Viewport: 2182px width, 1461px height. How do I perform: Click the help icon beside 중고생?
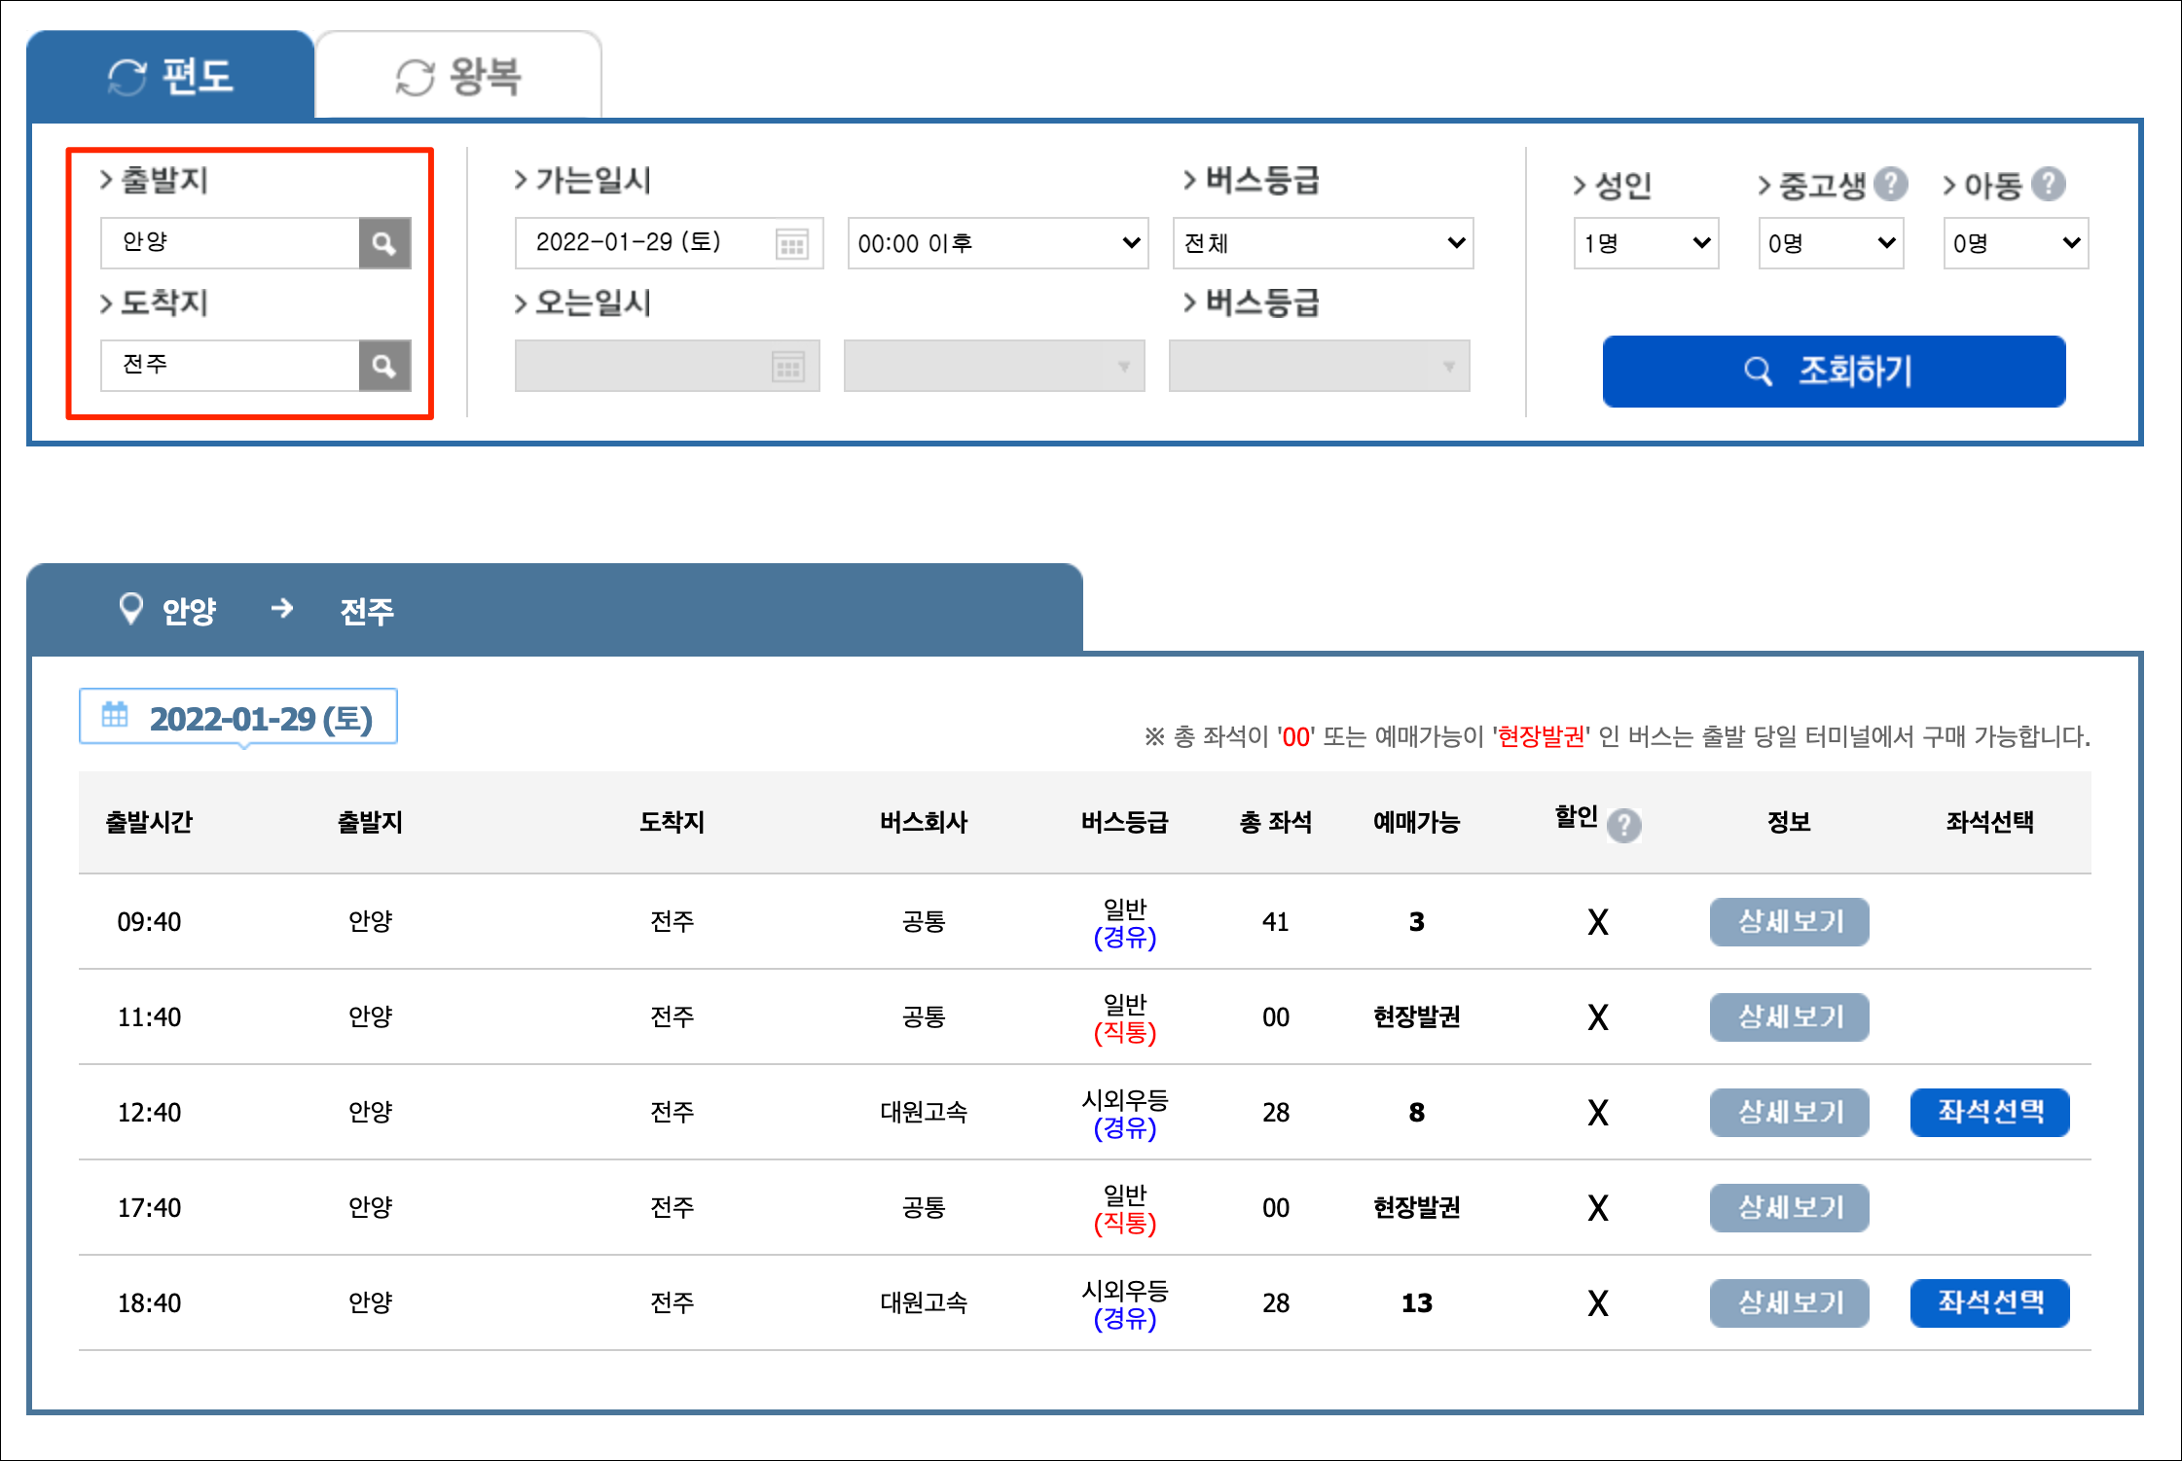tap(1891, 184)
